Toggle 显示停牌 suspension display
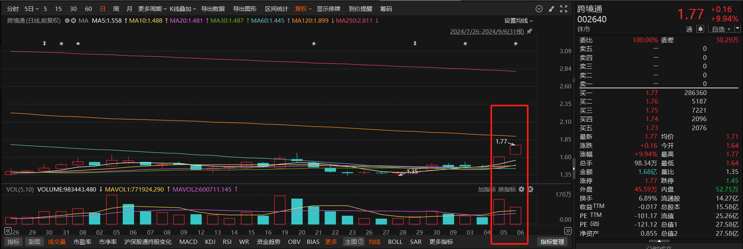Screen dimensions: 743x249 pos(328,9)
